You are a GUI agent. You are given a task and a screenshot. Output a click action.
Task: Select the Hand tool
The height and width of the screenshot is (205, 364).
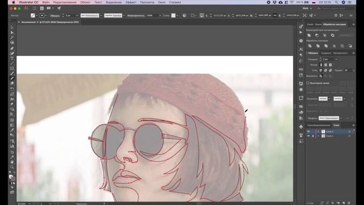click(x=12, y=162)
